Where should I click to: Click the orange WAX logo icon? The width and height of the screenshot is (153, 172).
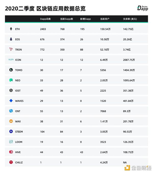tap(11, 121)
